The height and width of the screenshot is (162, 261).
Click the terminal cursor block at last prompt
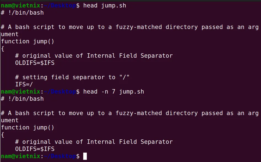(x=85, y=156)
